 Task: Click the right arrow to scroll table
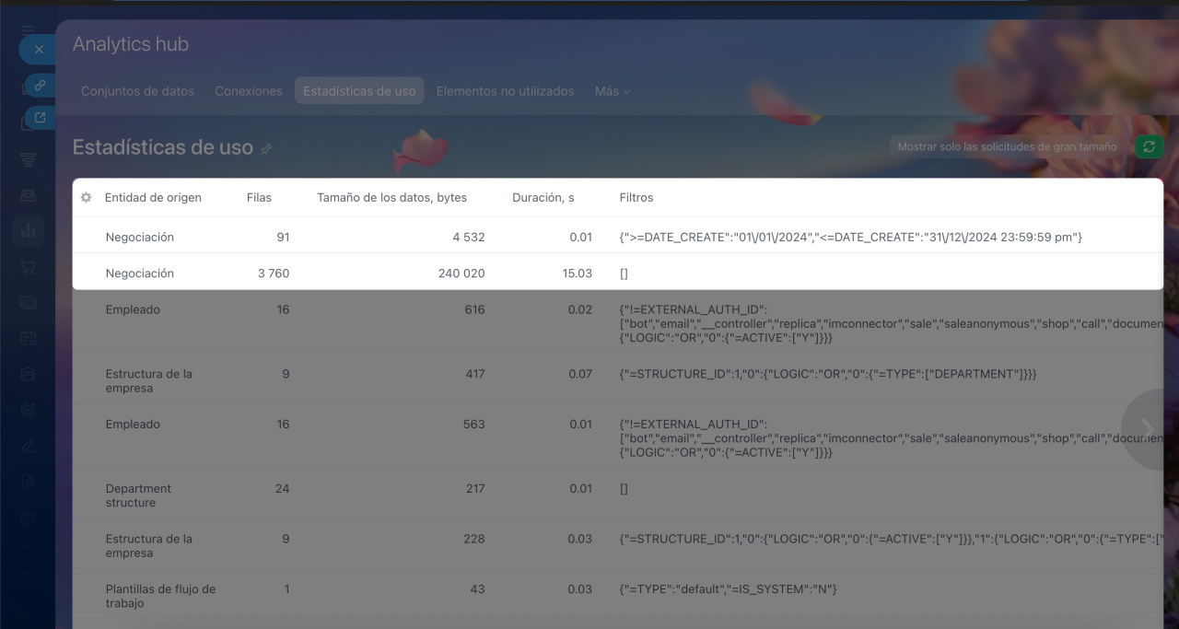pyautogui.click(x=1148, y=429)
